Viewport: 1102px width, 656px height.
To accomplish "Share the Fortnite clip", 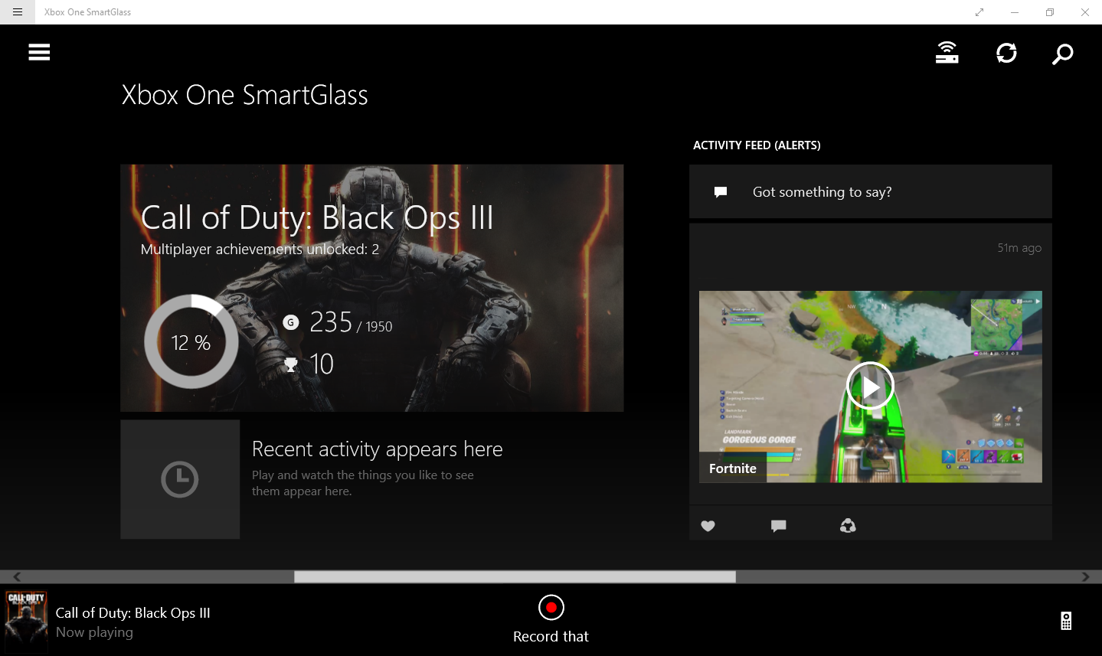I will coord(848,525).
